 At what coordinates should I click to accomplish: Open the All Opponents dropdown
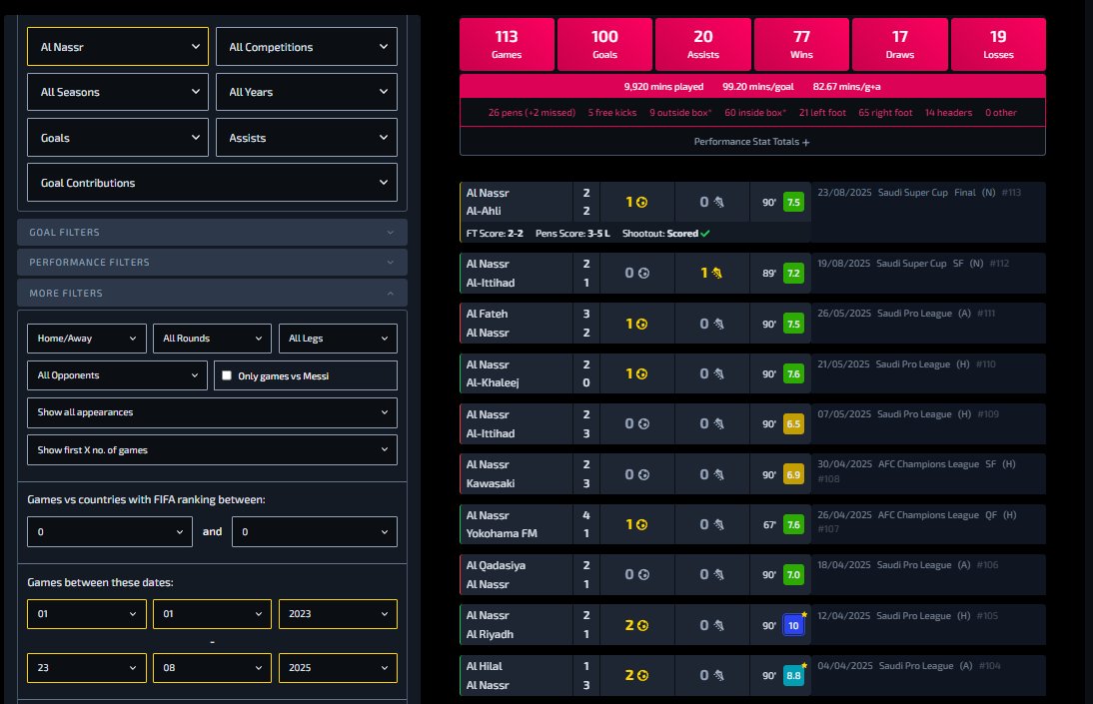pyautogui.click(x=117, y=375)
